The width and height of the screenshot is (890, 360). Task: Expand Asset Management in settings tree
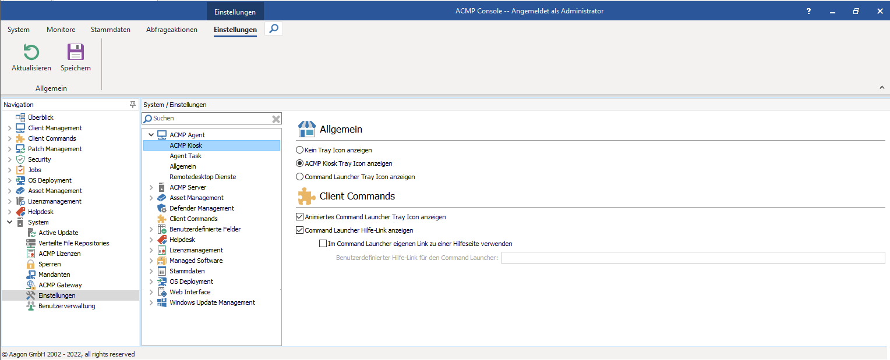pos(151,198)
